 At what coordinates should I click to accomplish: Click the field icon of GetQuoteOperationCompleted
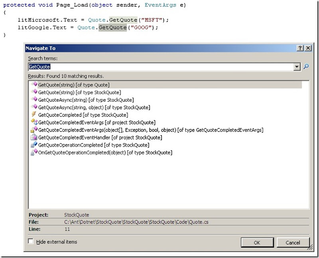coord(34,145)
